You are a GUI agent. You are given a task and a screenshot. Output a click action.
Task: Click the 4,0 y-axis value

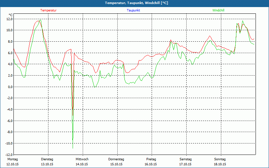(10, 64)
